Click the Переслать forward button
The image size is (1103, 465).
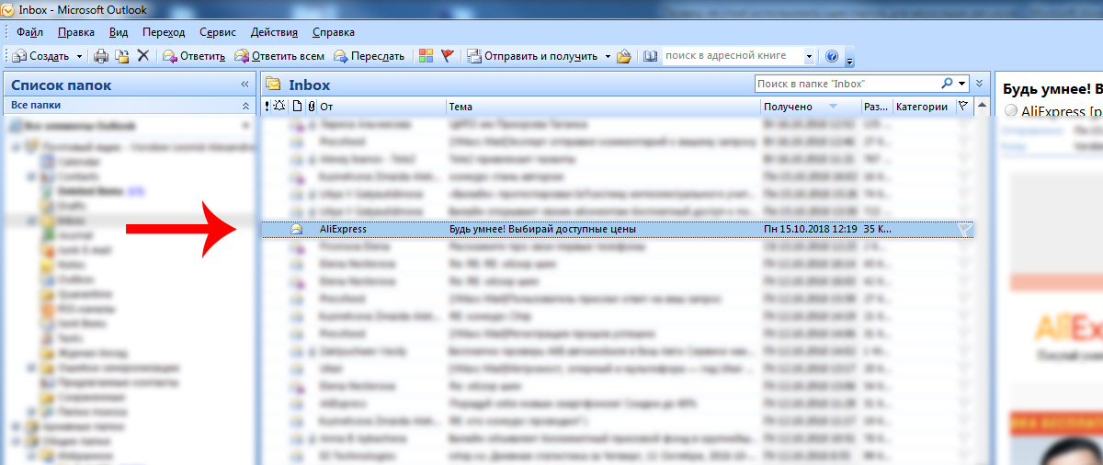tap(369, 56)
